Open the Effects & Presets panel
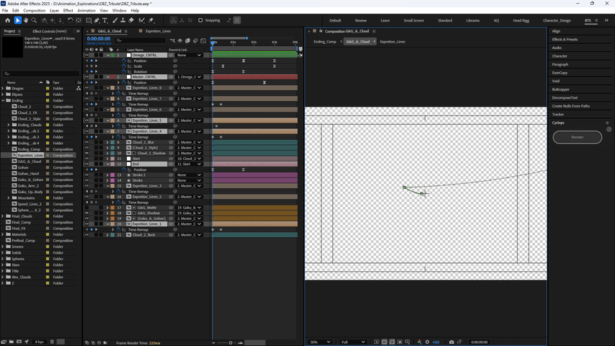The image size is (615, 346). click(565, 39)
